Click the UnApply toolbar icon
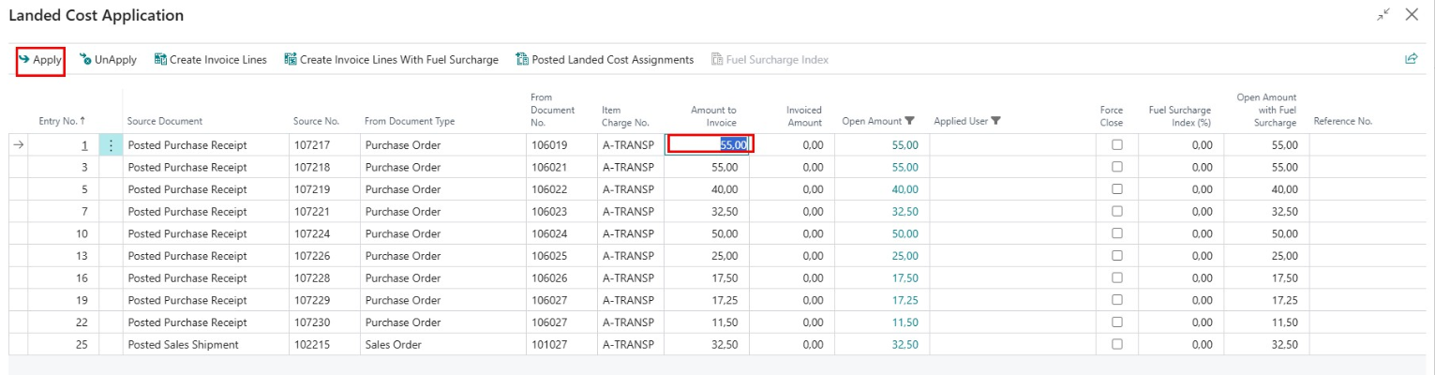The image size is (1435, 375). click(x=86, y=60)
